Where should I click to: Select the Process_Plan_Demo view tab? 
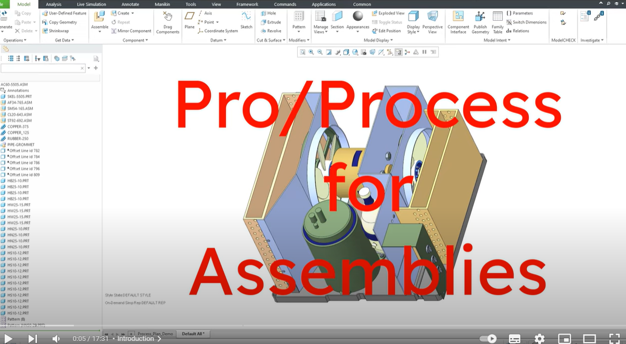(155, 334)
